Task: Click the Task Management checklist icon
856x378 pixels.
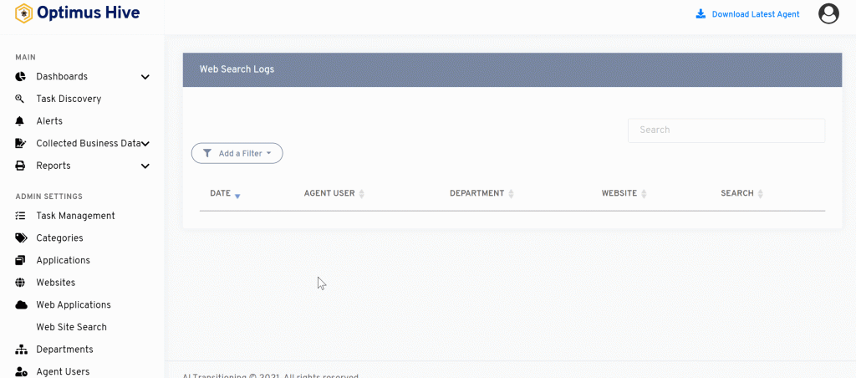Action: tap(20, 216)
